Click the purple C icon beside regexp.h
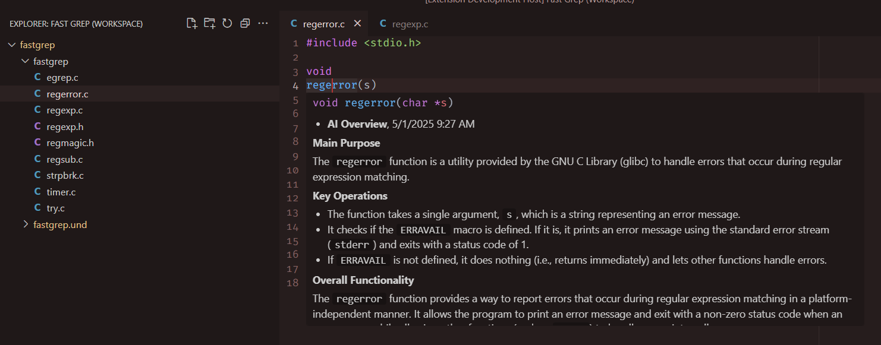 [x=37, y=126]
